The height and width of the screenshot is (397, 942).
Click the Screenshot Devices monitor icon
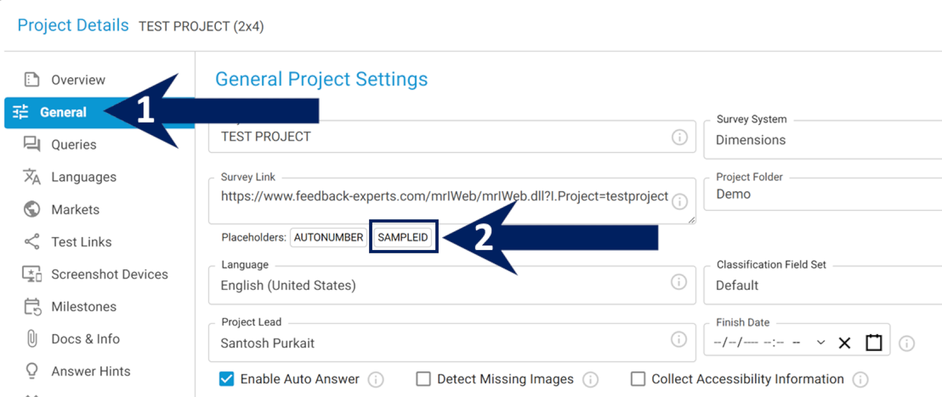(32, 274)
